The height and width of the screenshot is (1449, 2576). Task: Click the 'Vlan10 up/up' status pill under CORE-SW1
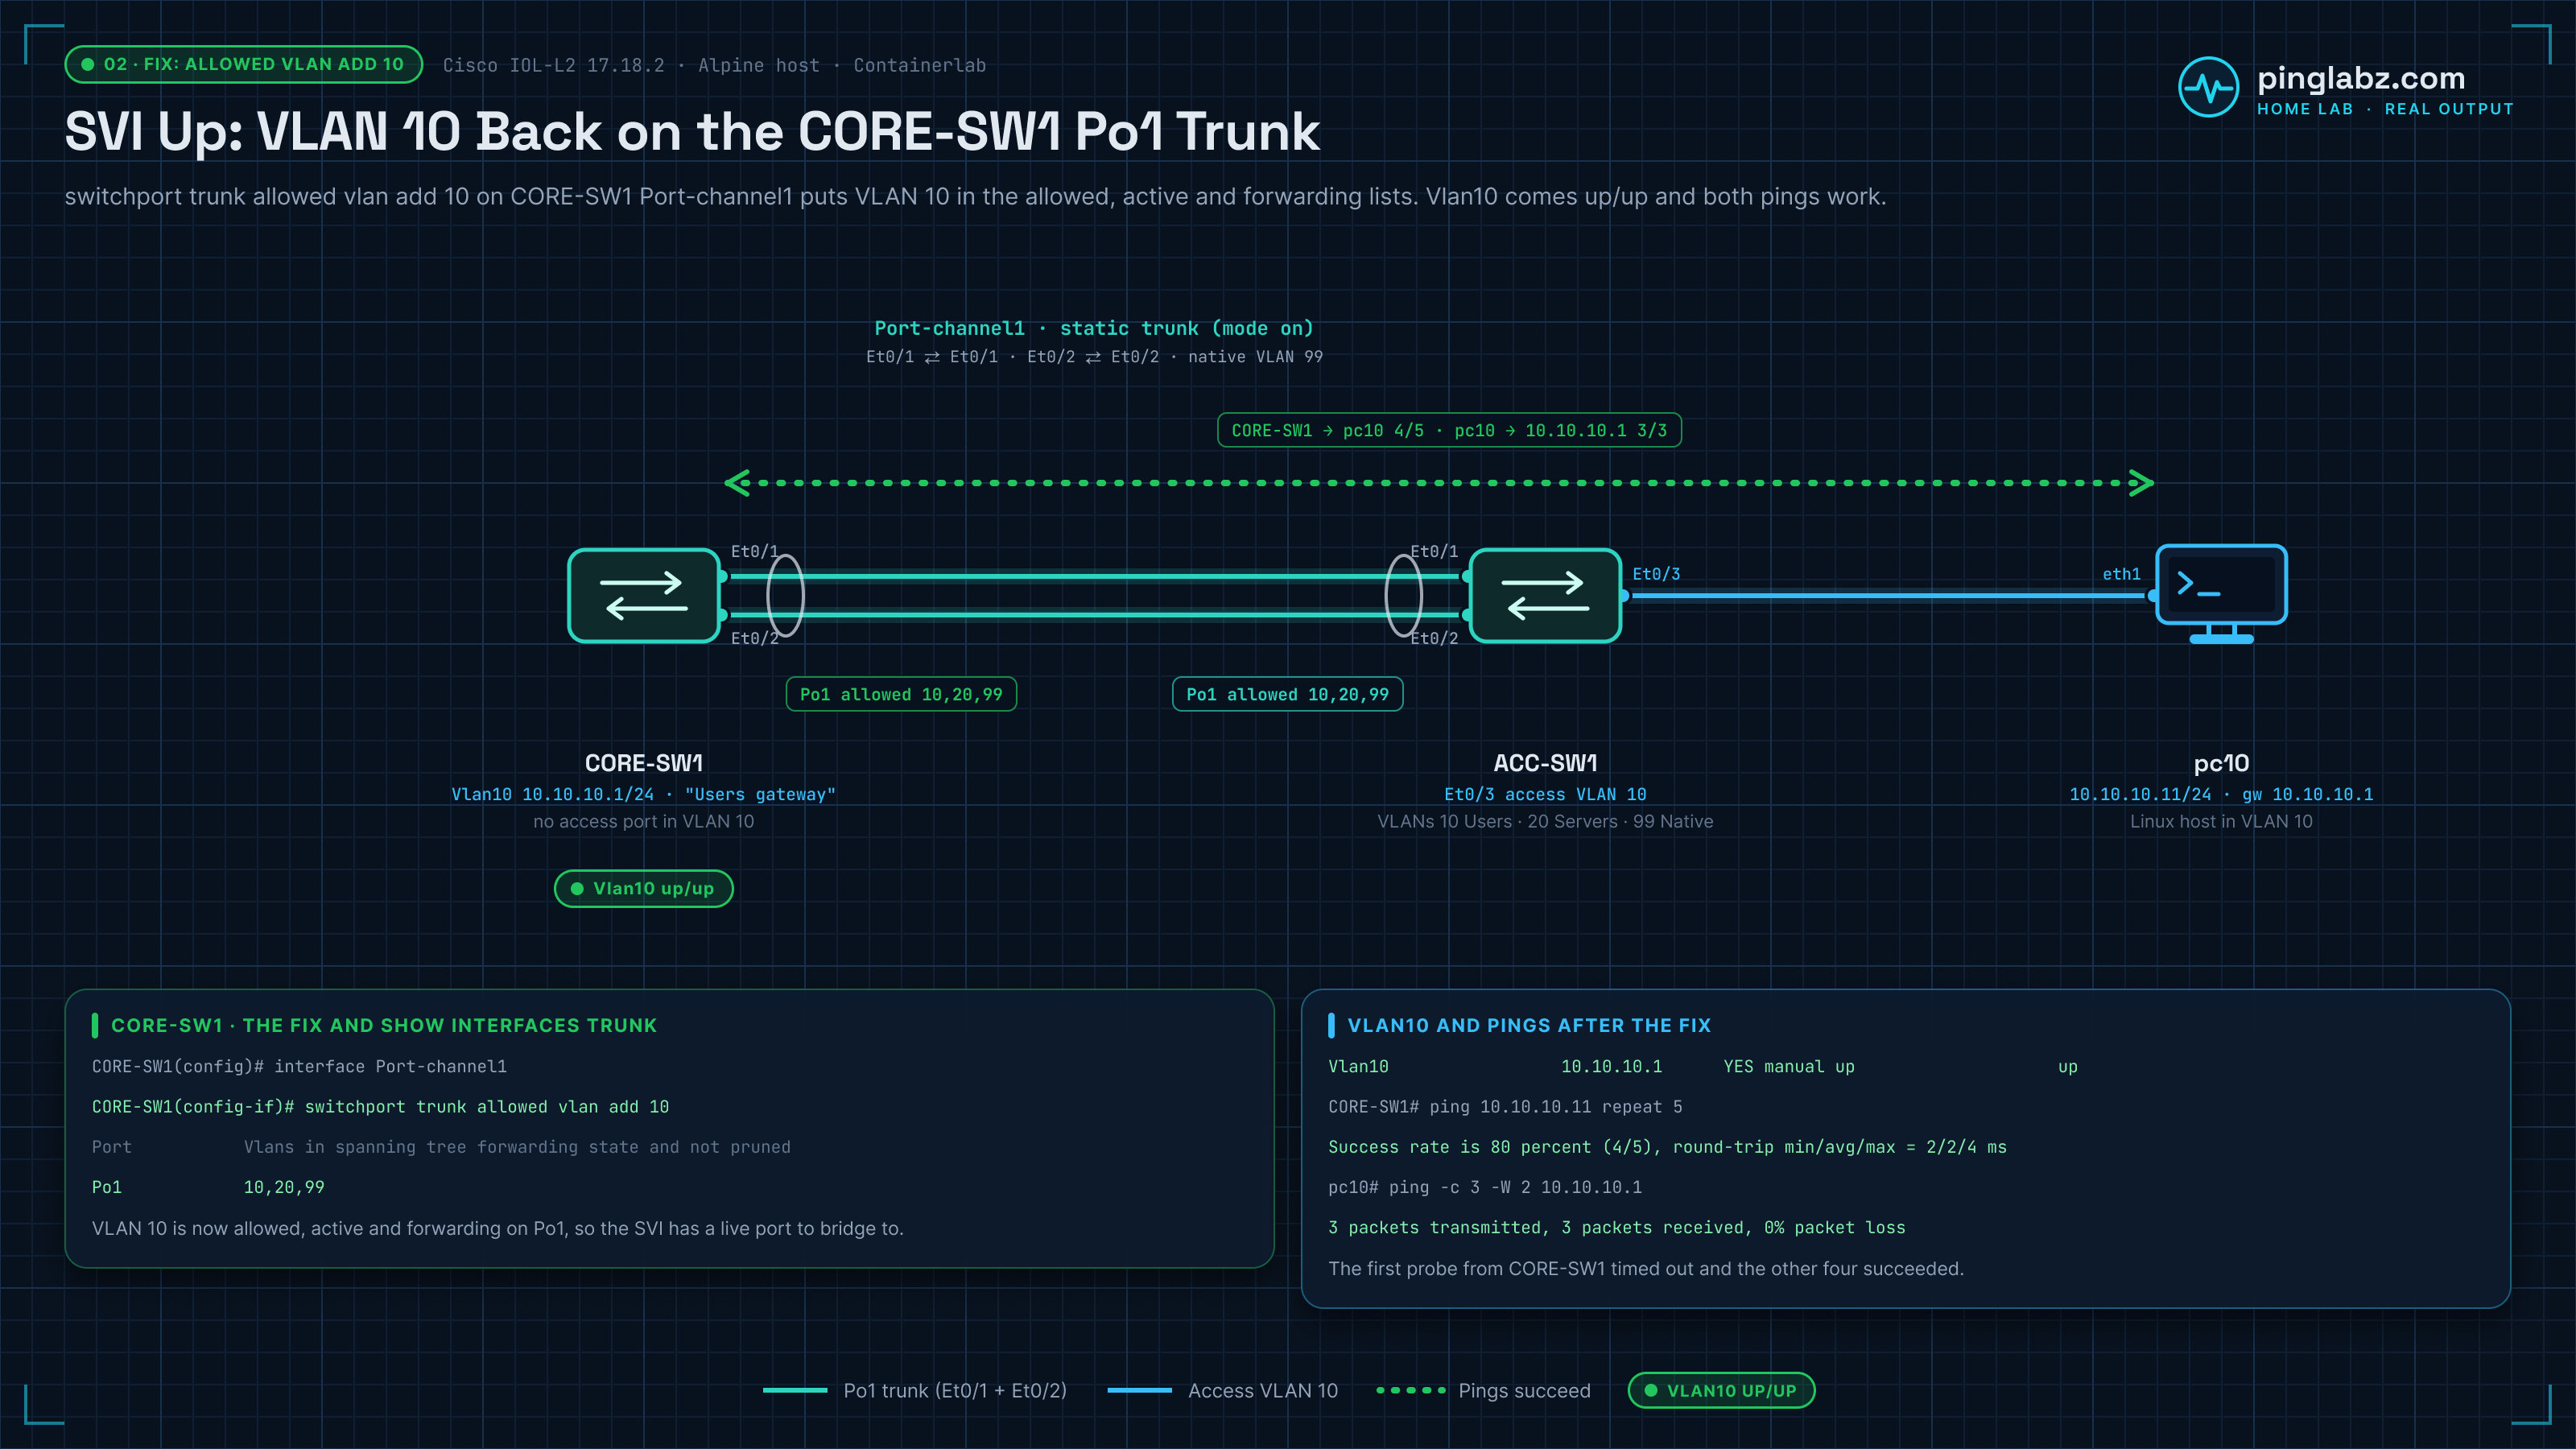(x=643, y=888)
